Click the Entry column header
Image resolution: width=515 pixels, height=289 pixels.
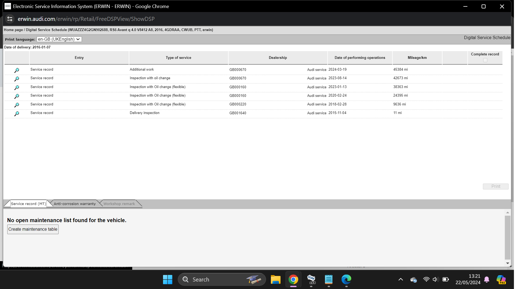point(79,58)
